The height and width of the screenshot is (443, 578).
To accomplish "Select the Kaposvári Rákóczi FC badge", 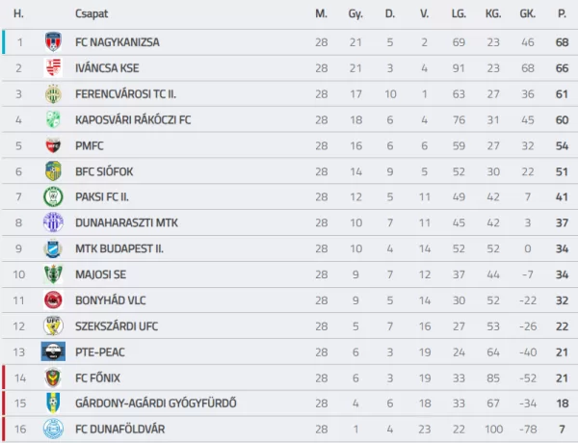I will [x=53, y=119].
